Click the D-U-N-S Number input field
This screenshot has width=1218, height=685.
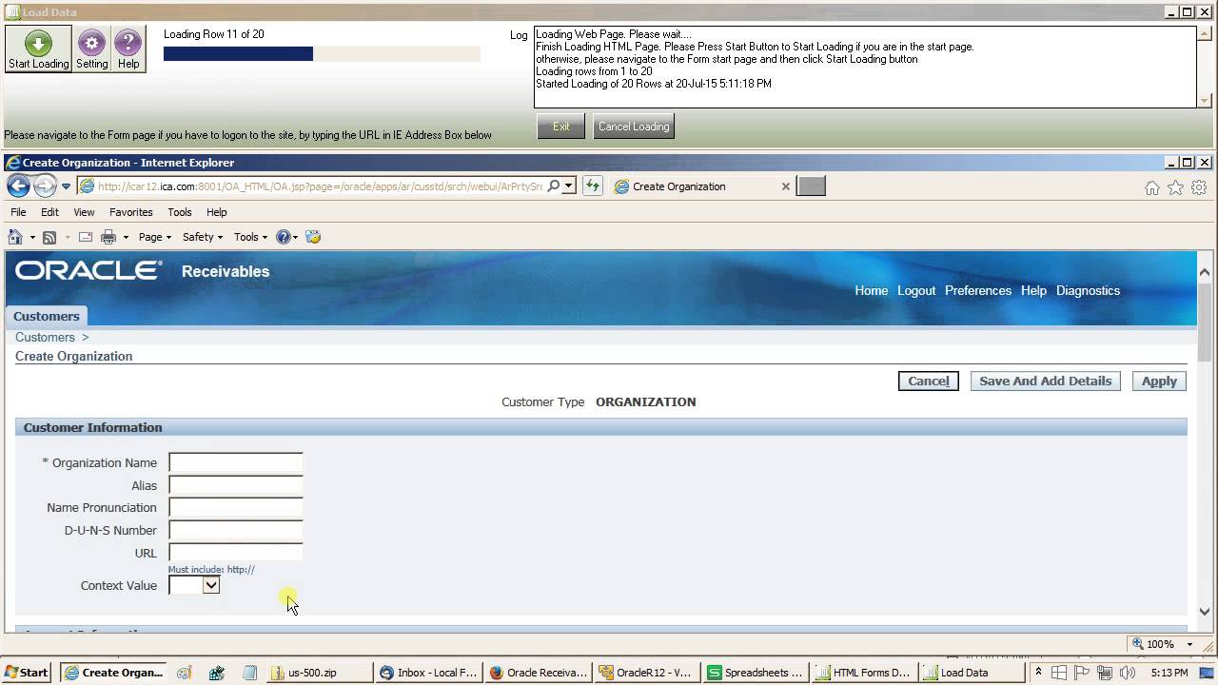pyautogui.click(x=236, y=530)
